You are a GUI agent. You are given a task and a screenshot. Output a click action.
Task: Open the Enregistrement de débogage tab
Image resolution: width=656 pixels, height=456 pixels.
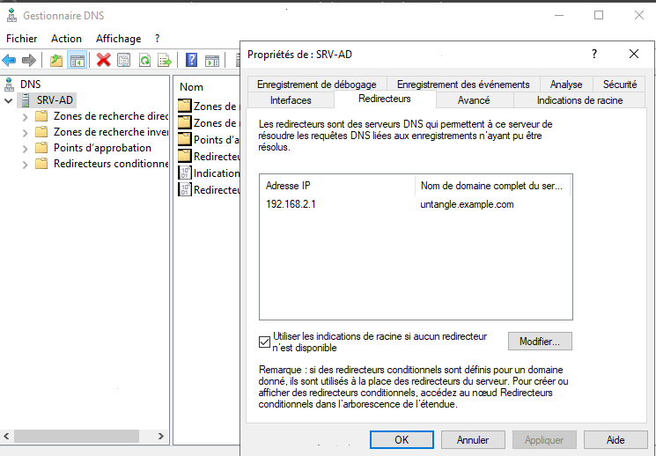pyautogui.click(x=316, y=85)
